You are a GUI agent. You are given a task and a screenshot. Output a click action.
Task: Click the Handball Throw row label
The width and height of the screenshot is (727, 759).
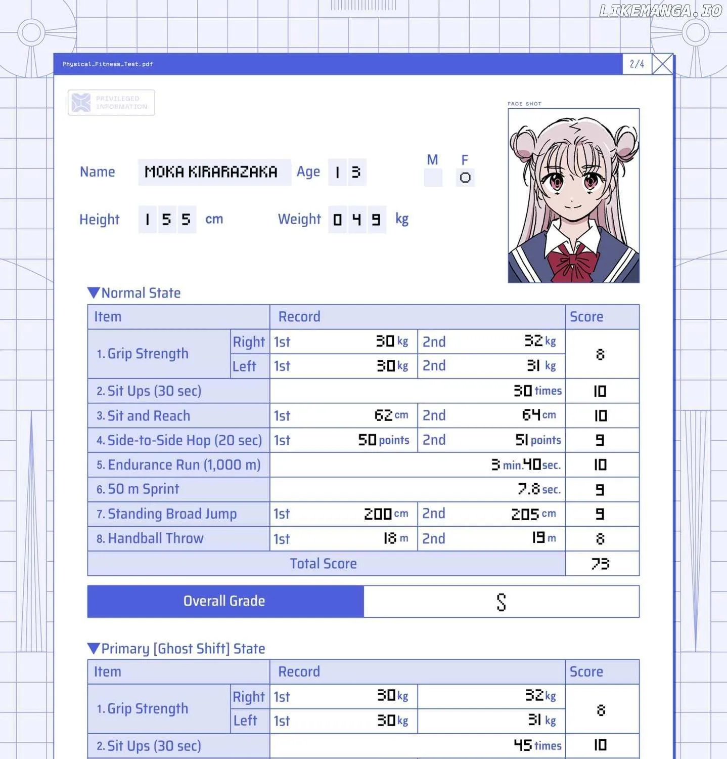click(x=150, y=538)
